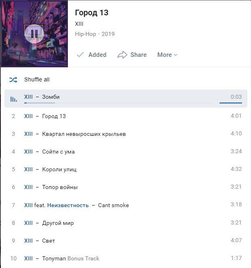Screen dimensions: 251x268
Task: Play track 2 Город 13
Action: (126, 116)
